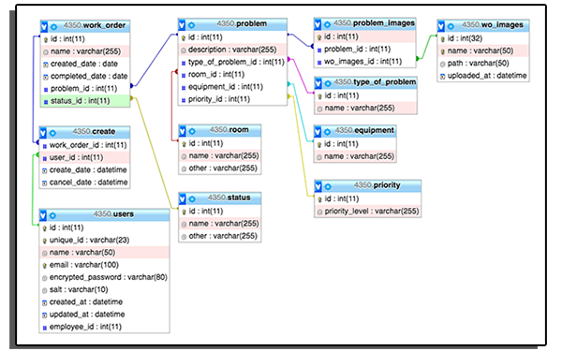The width and height of the screenshot is (562, 351).
Task: Click the pink highlighted description row in problem
Action: 232,50
